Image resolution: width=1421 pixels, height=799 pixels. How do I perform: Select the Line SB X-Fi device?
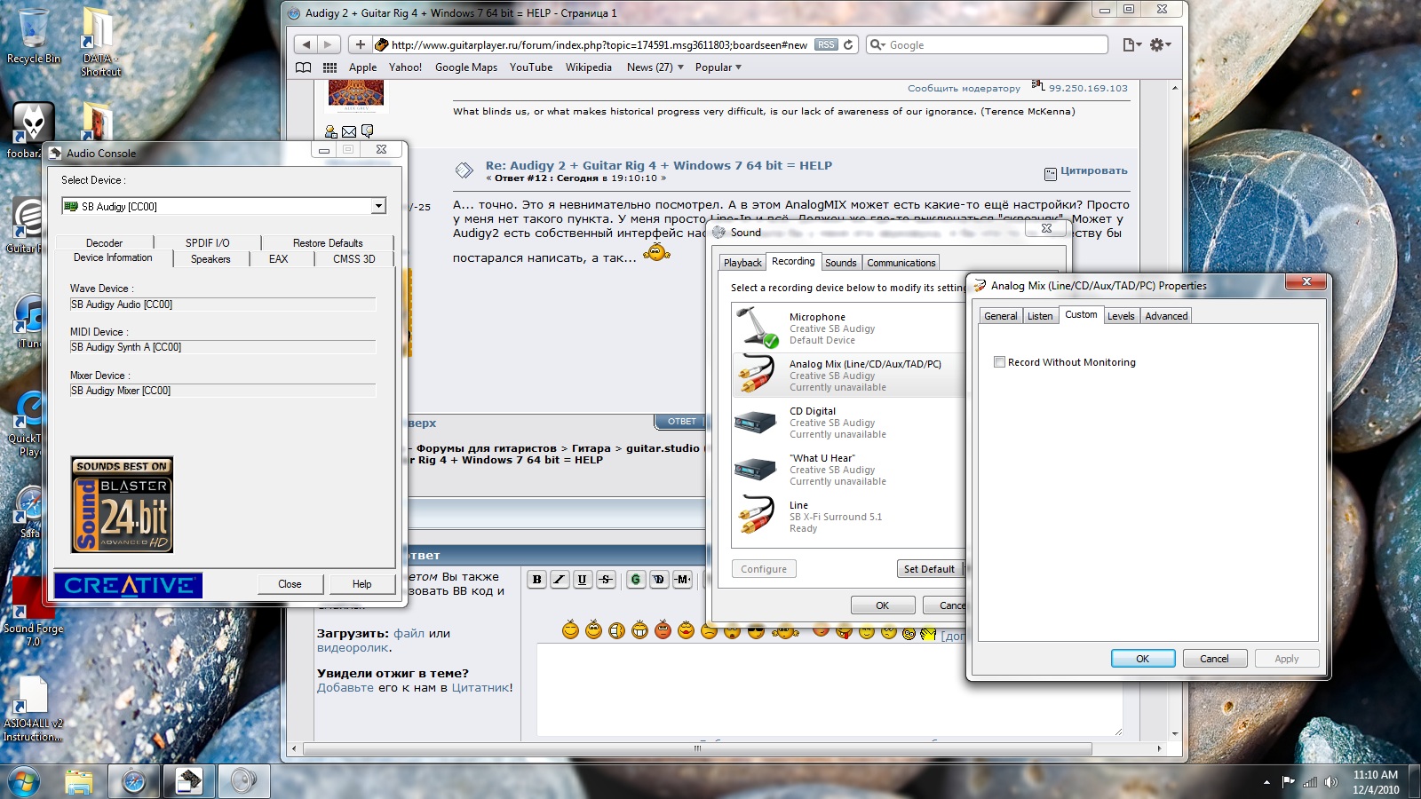tap(848, 517)
